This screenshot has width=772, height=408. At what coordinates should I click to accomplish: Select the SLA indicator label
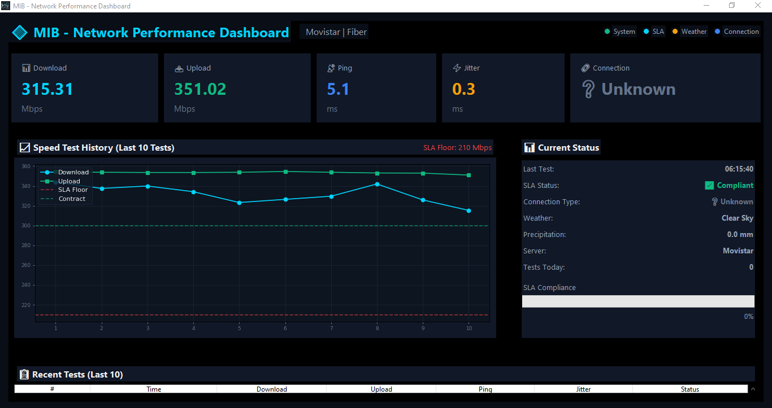[658, 32]
